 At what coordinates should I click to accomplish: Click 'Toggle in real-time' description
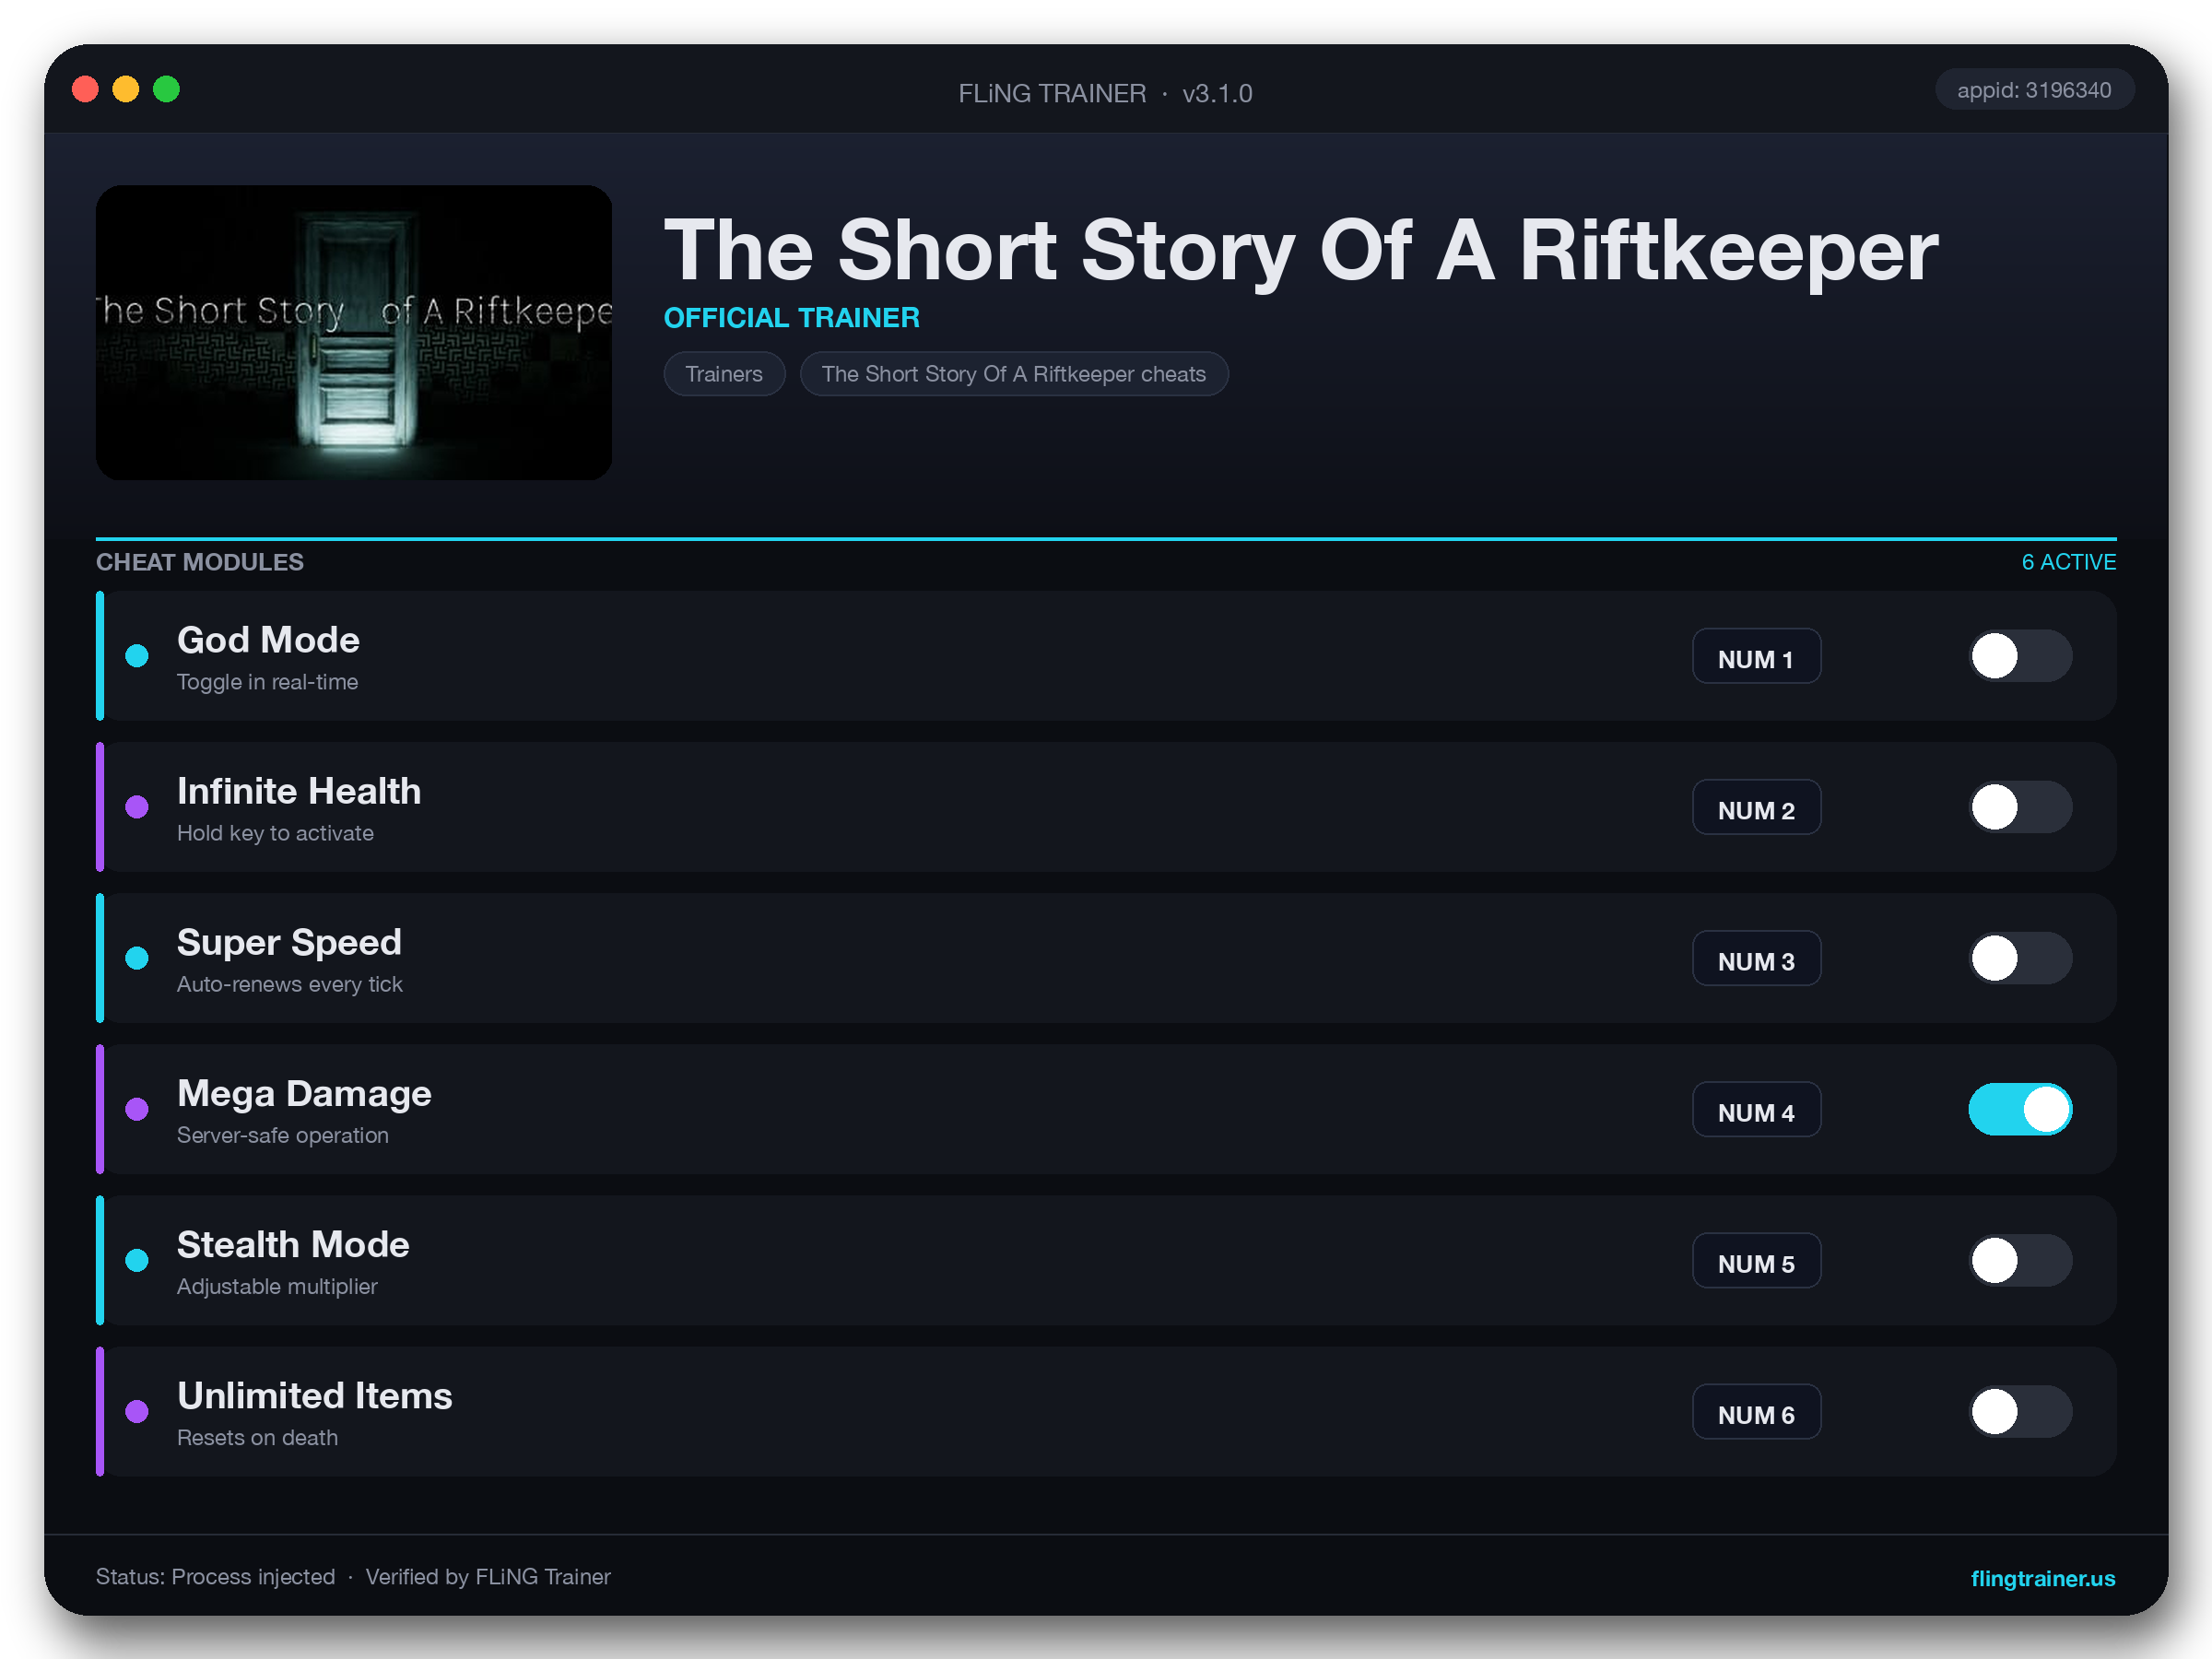pos(267,682)
